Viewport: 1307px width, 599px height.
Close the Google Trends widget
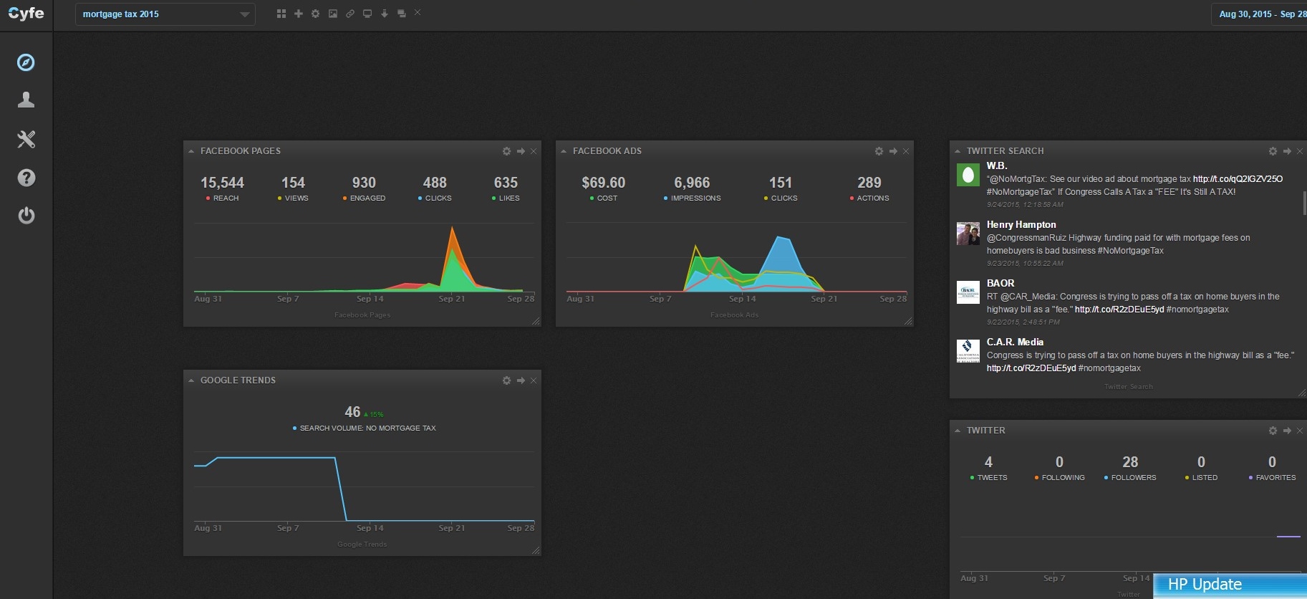click(x=534, y=380)
